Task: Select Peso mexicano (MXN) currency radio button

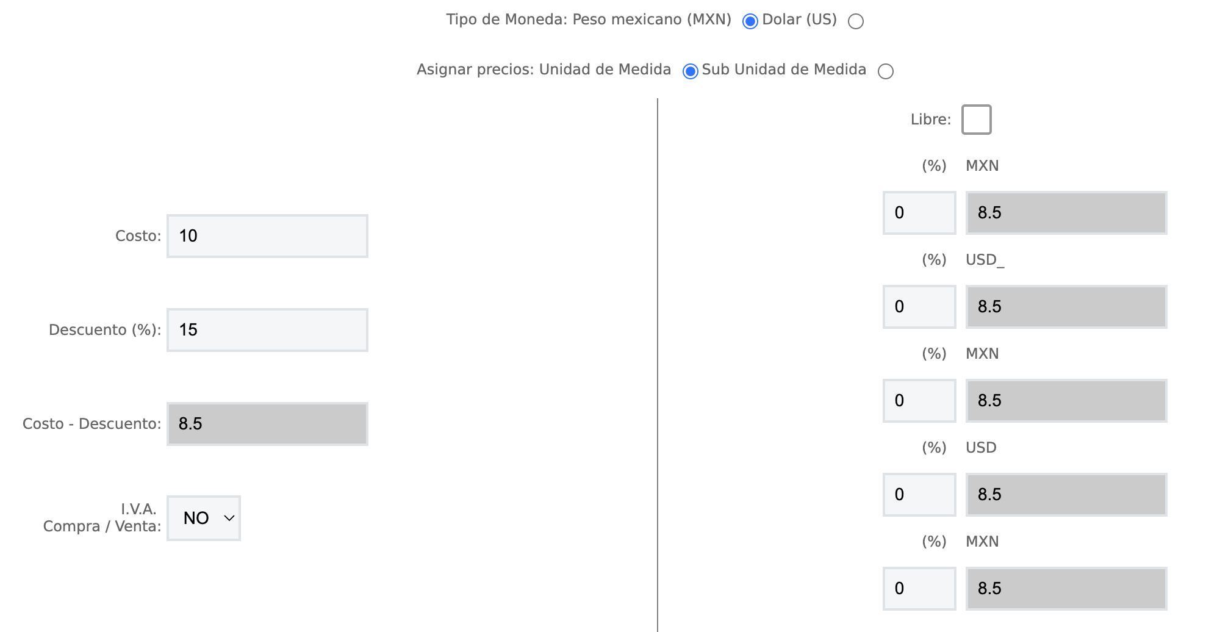Action: (x=750, y=21)
